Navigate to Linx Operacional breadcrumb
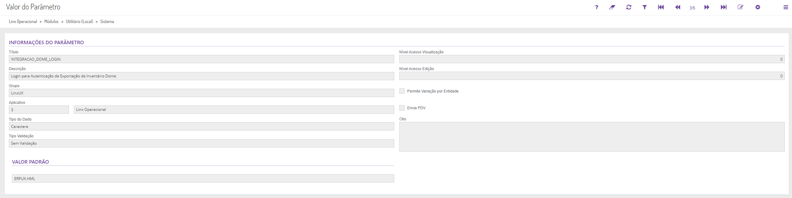This screenshot has width=792, height=198. 23,21
